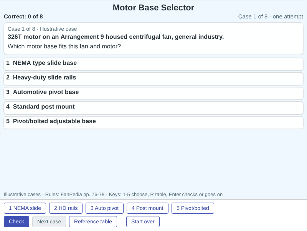Viewport: 307px width, 231px height.
Task: Choose answer option Automotive pivot base
Action: pyautogui.click(x=153, y=93)
